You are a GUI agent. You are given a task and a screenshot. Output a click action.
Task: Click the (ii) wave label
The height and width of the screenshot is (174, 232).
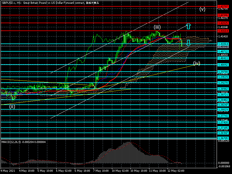(12, 106)
